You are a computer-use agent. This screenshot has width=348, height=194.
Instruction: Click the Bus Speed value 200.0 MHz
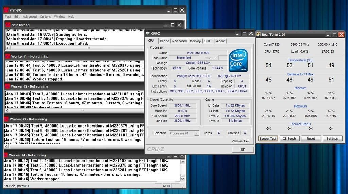(182, 116)
